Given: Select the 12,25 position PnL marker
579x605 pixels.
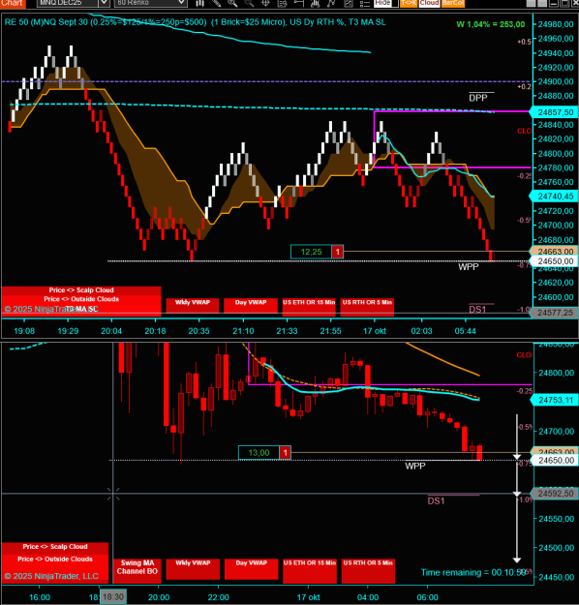Looking at the screenshot, I should pyautogui.click(x=311, y=252).
